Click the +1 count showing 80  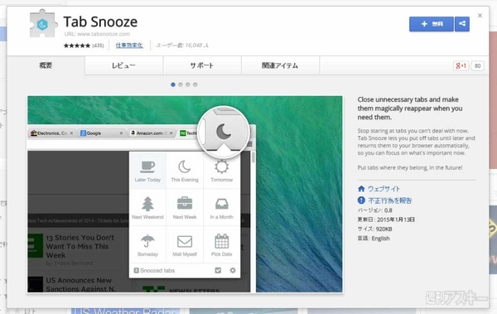point(478,65)
